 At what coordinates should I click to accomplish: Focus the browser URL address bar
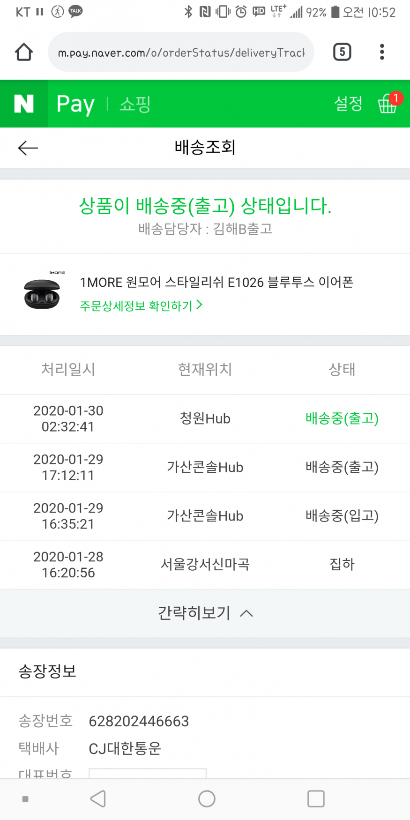[x=181, y=52]
